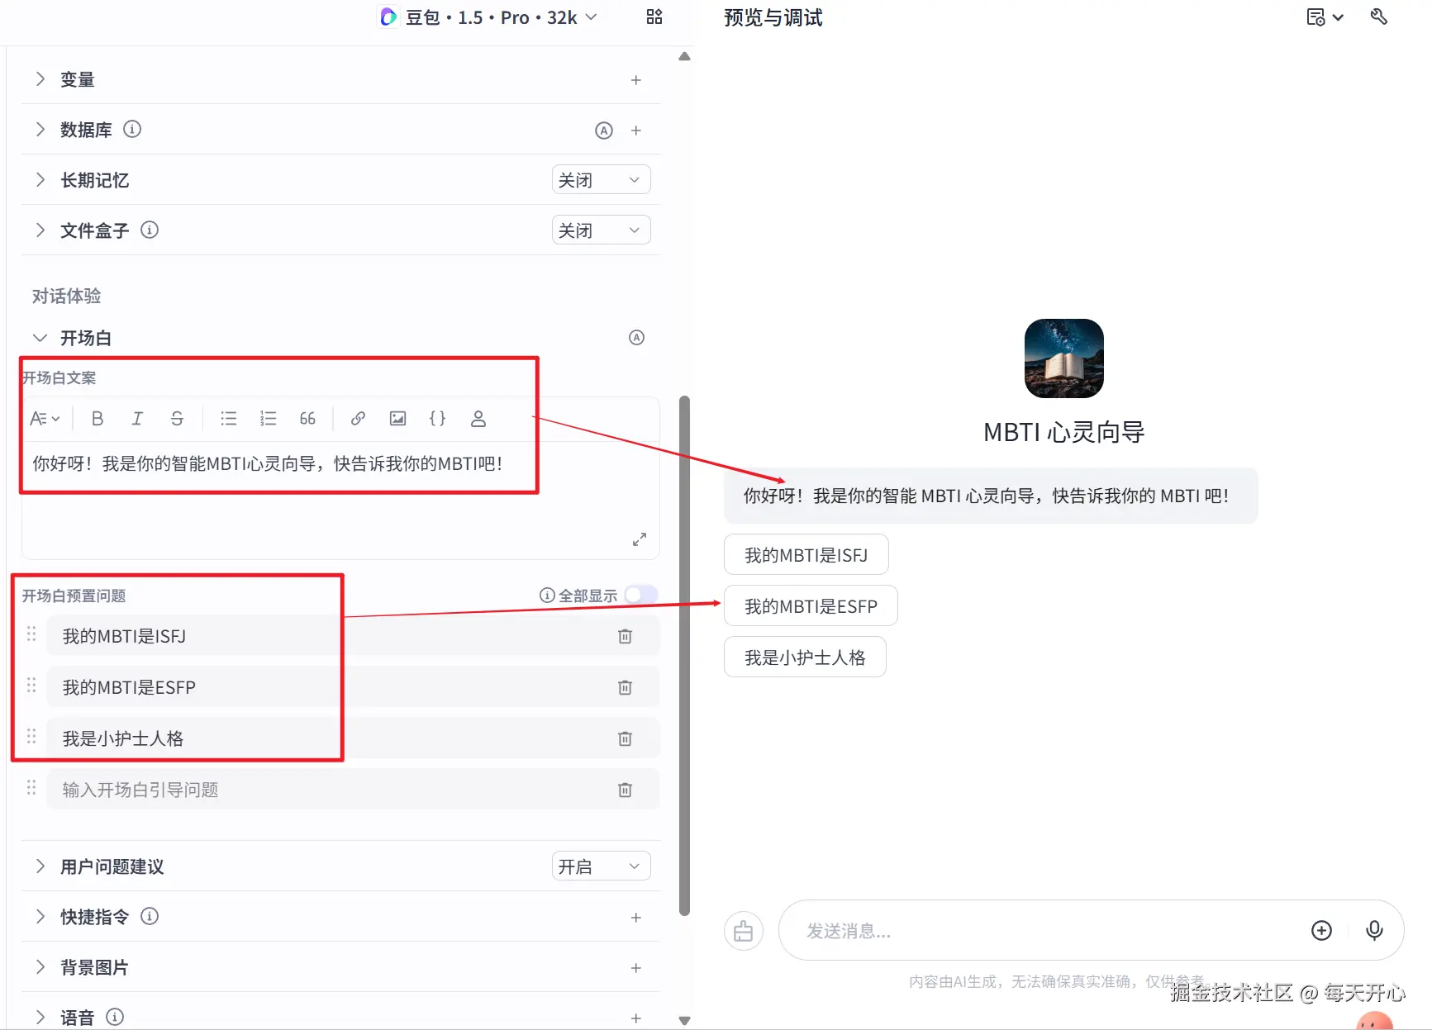Click the wrench tool icon in preview header

pyautogui.click(x=1378, y=17)
